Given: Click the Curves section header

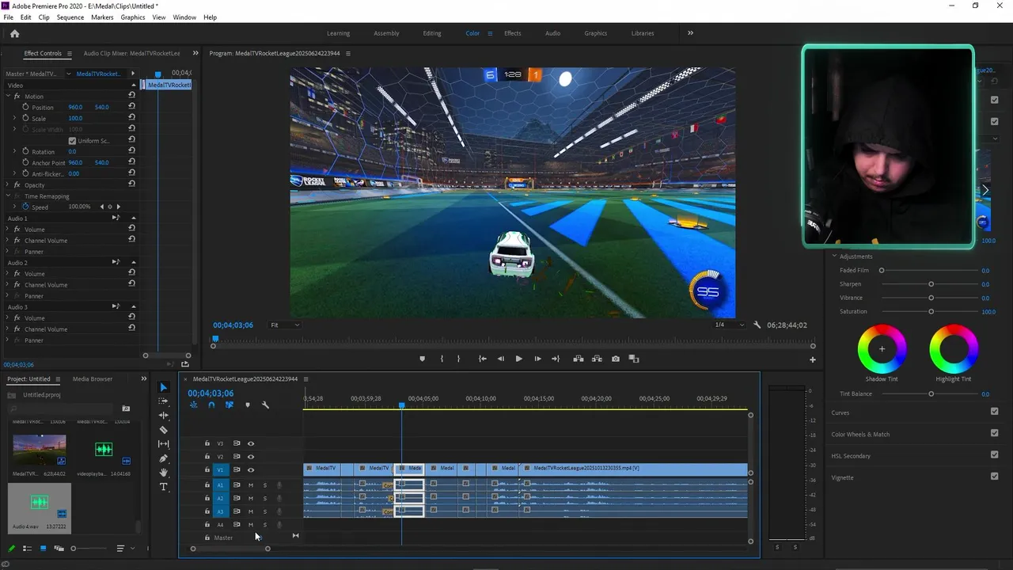Looking at the screenshot, I should (x=840, y=412).
